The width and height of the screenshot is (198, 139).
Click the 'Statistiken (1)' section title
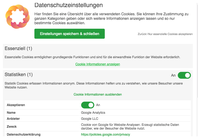tap(19, 75)
